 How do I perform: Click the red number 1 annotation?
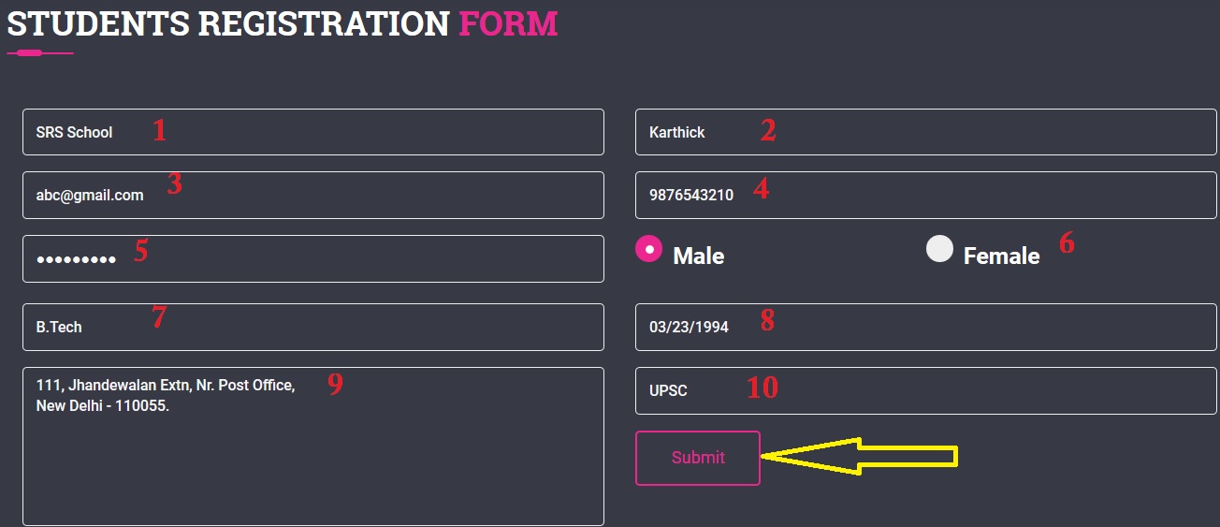pos(159,130)
